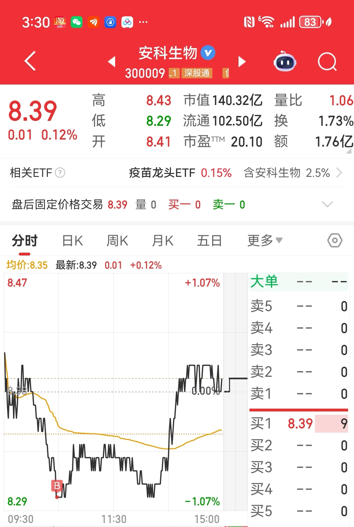The width and height of the screenshot is (354, 527).
Task: Select the 分时 tab
Action: coord(25,241)
